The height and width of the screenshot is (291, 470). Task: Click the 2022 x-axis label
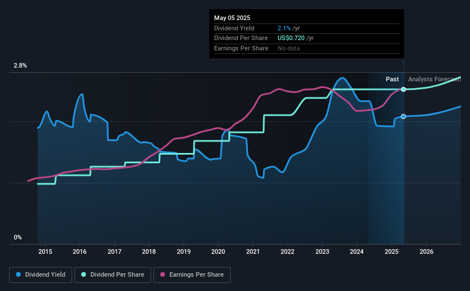[287, 251]
